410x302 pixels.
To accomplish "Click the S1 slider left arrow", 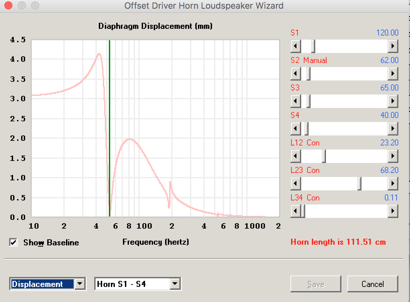I will [295, 46].
